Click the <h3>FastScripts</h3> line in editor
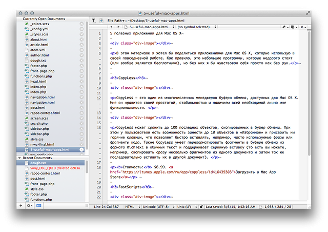This screenshot has height=232, width=328. click(x=131, y=187)
